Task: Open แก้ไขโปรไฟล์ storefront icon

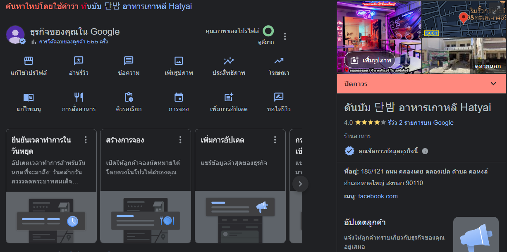Action: pos(29,61)
